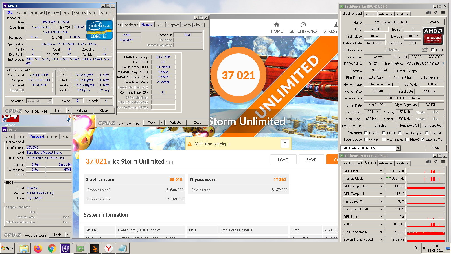Switch to 3DMark via its taskbar icon

click(95, 248)
